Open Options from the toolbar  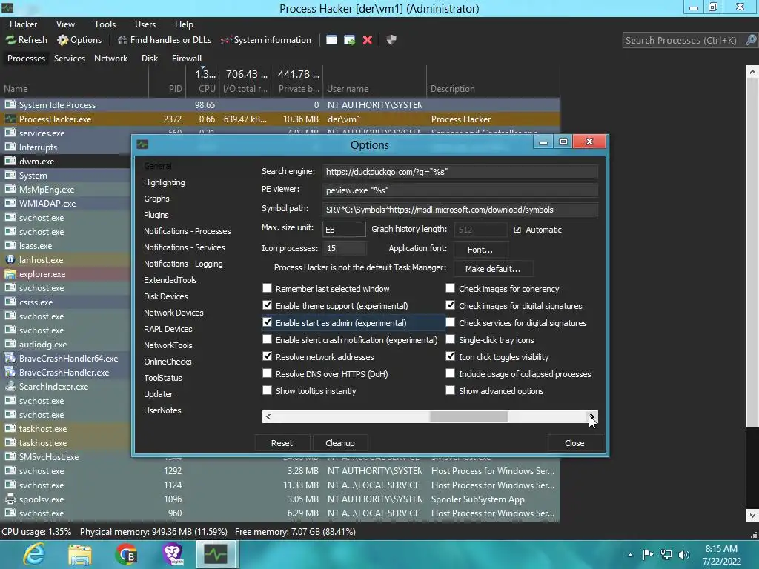coord(79,40)
